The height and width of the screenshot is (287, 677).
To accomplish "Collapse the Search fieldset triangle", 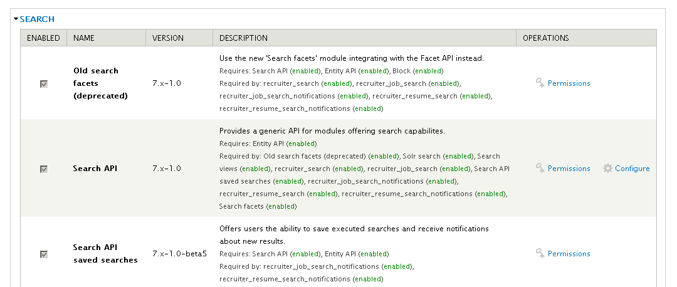I will click(x=16, y=19).
